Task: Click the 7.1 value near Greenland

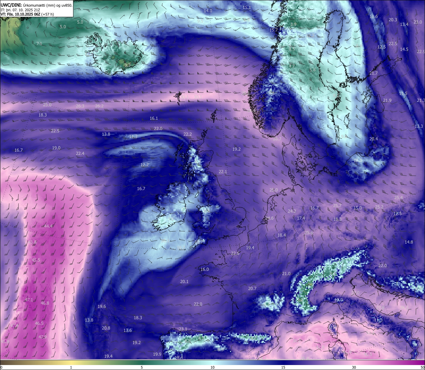Action: pyautogui.click(x=39, y=43)
